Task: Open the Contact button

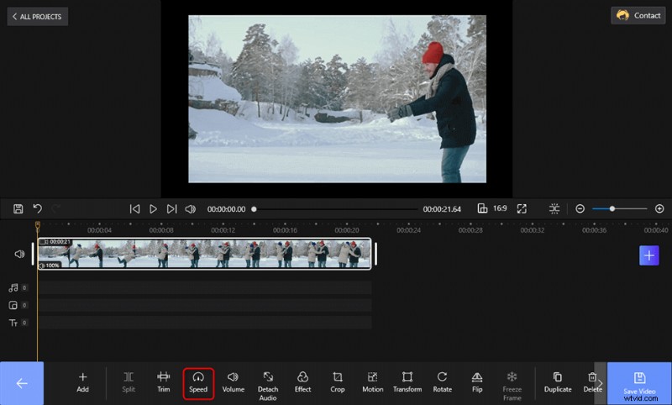Action: 638,15
